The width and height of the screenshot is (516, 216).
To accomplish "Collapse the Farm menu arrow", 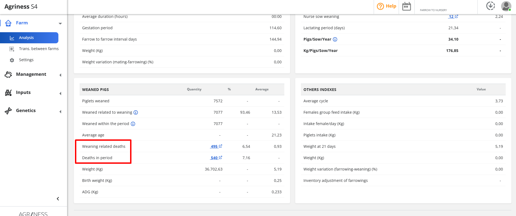I will (x=60, y=24).
